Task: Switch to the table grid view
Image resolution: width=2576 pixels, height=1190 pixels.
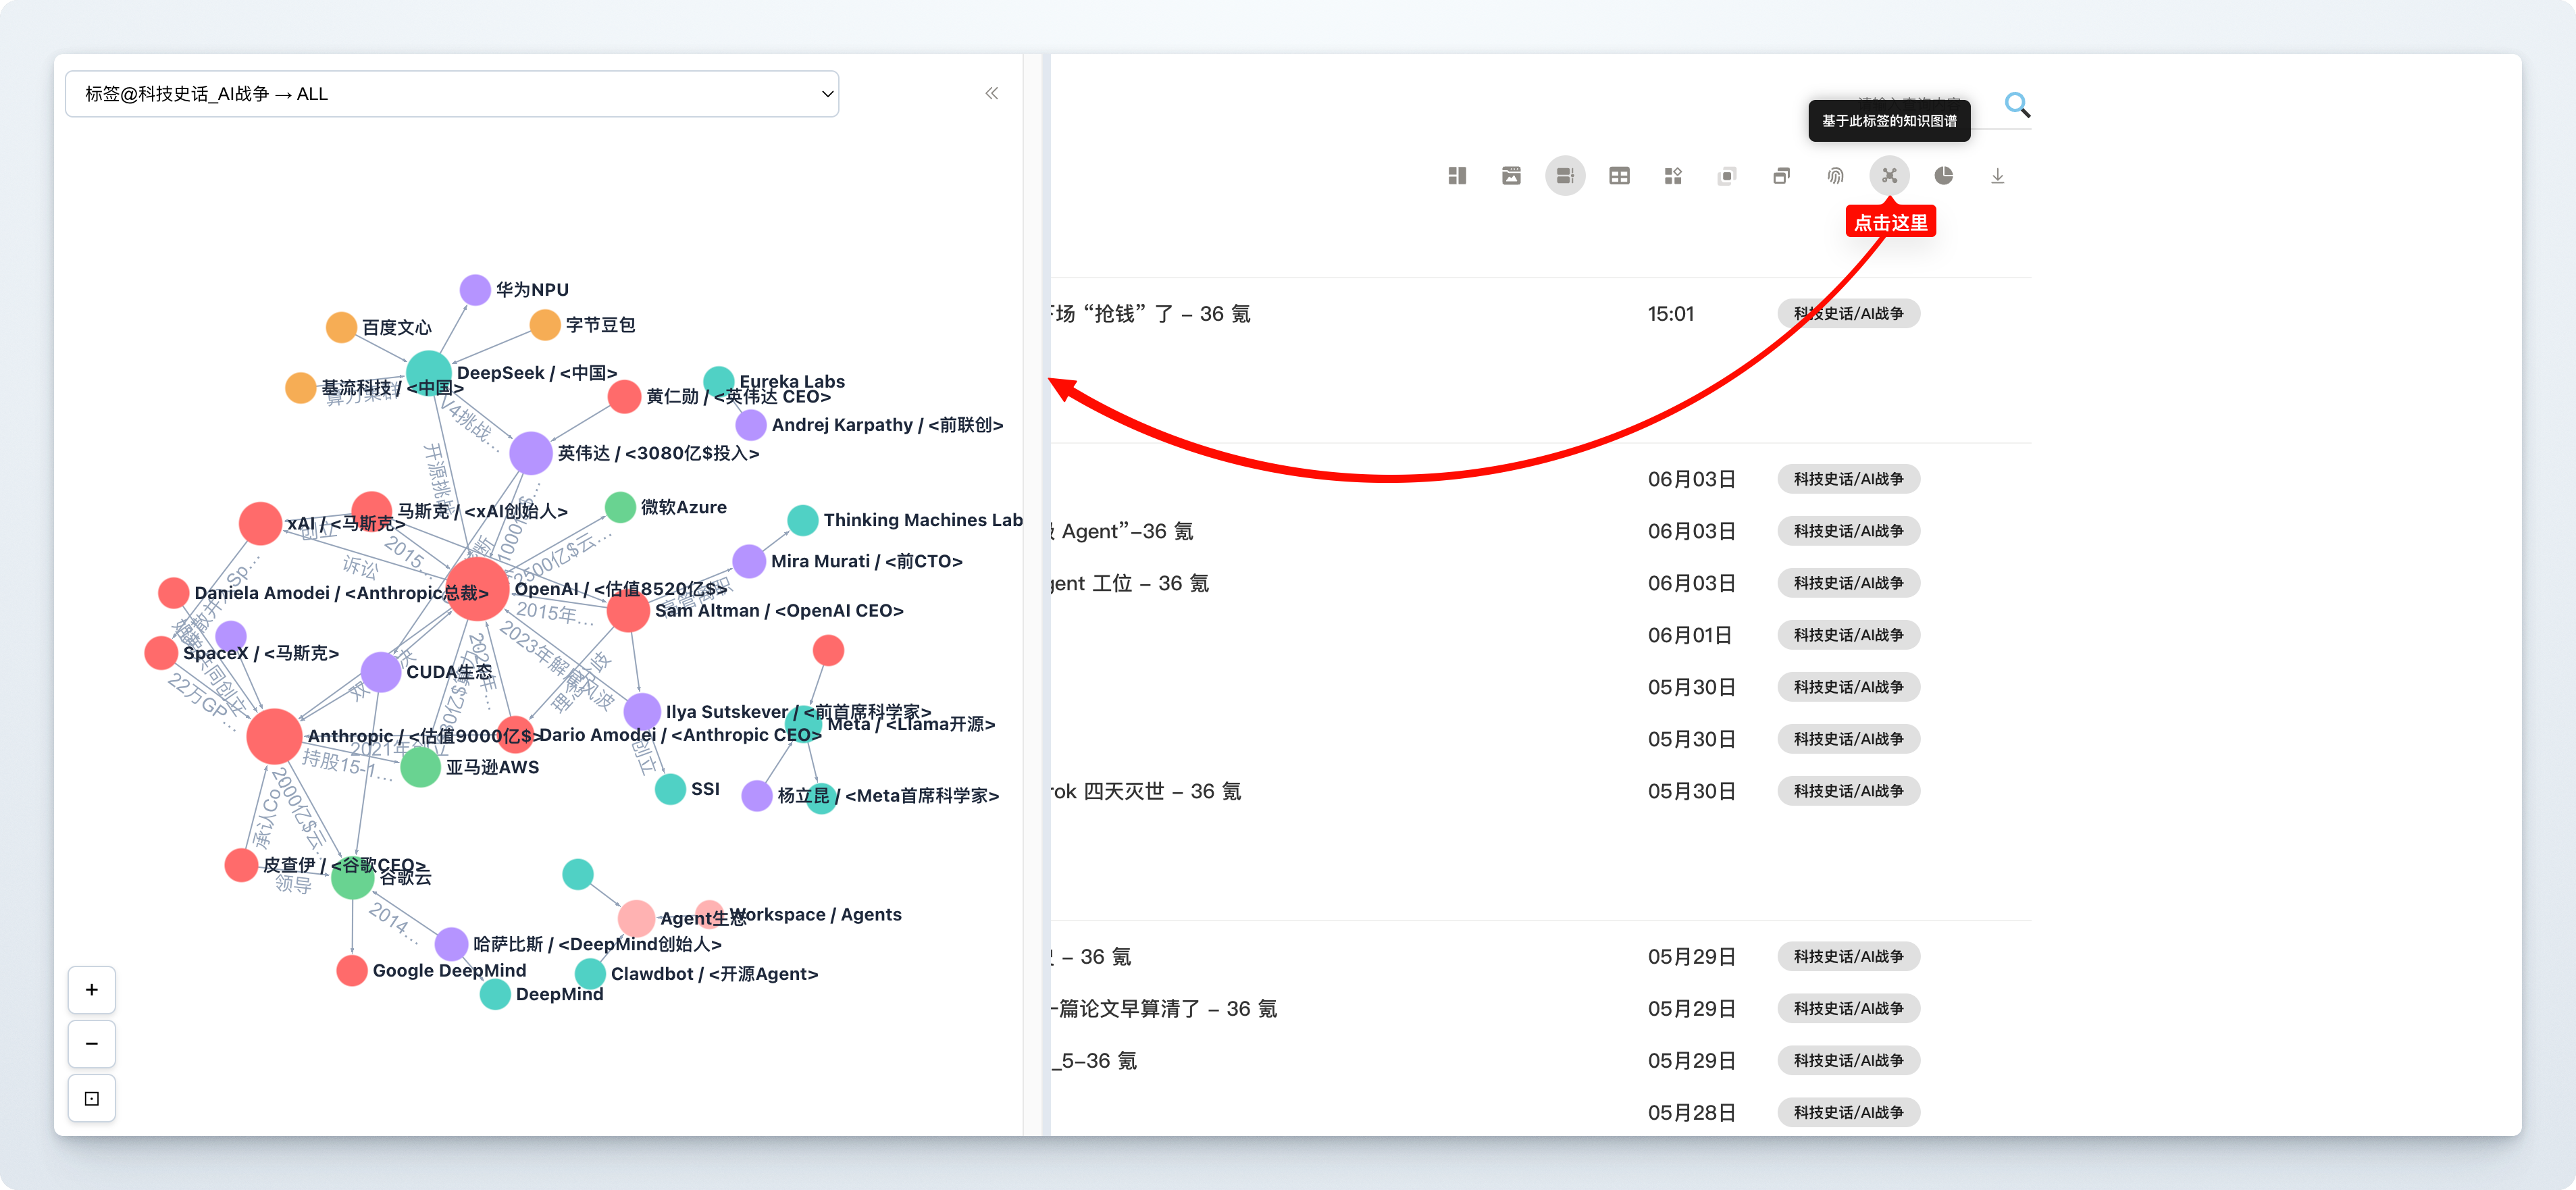Action: coord(1619,176)
